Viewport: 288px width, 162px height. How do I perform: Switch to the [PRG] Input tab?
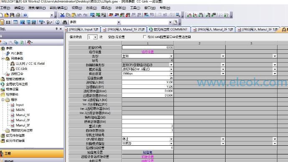[82, 30]
